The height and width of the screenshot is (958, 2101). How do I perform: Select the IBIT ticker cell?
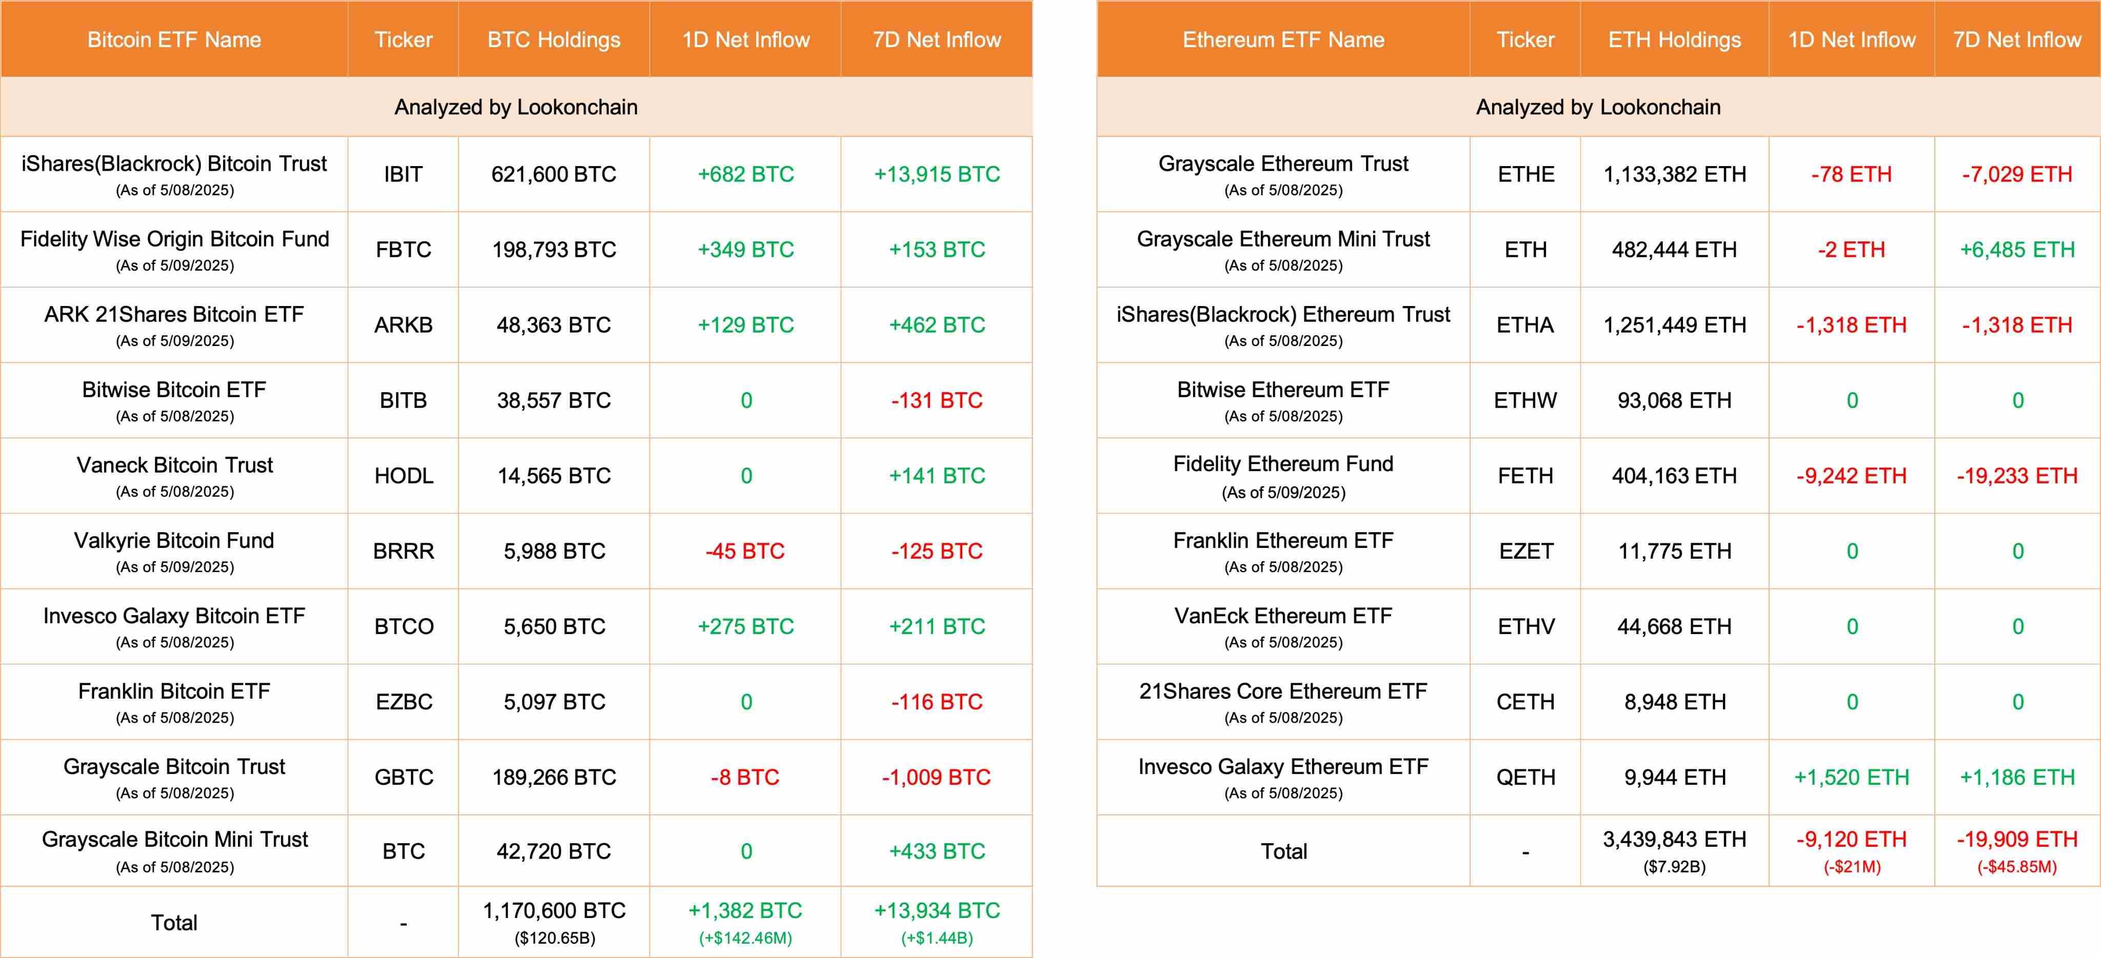[403, 174]
